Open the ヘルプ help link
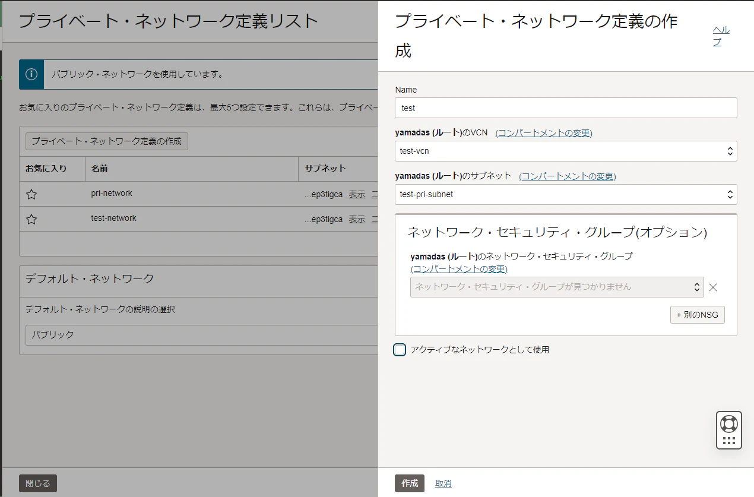Screen dimensions: 754x497 [721, 36]
